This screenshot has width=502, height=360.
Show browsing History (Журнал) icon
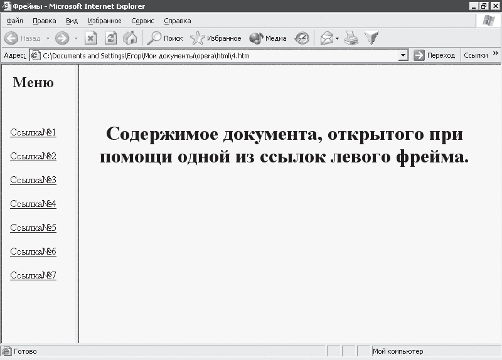(x=302, y=38)
